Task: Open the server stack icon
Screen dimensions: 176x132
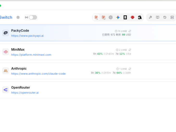Action: pos(172,17)
